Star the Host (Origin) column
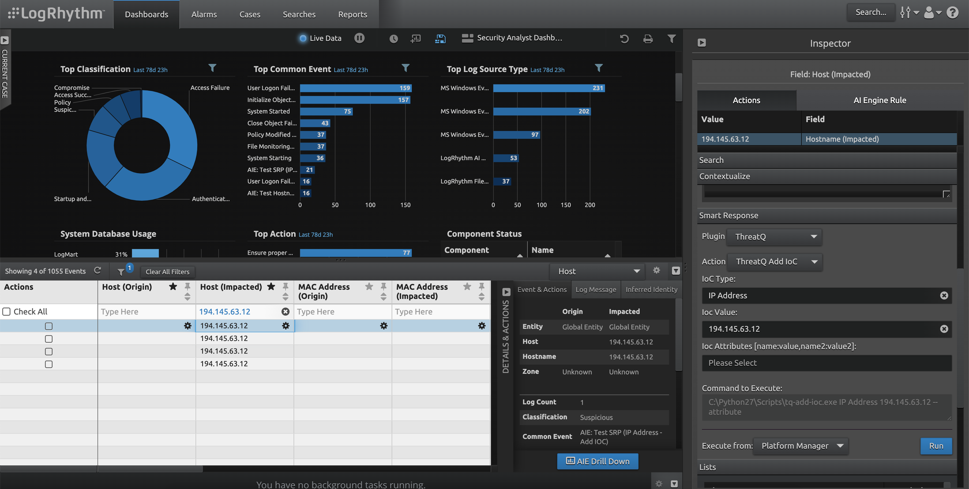969x489 pixels. (173, 287)
